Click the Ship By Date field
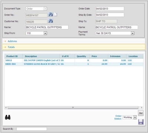148x133 pixels. pos(110,15)
